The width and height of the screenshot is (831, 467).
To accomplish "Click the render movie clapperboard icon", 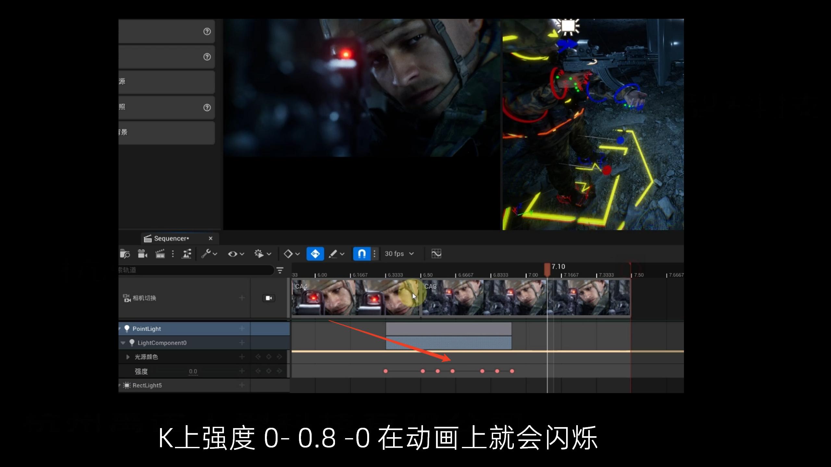I will 160,254.
